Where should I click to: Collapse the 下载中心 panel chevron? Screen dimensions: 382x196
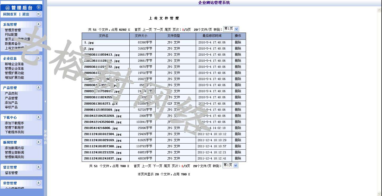39,117
